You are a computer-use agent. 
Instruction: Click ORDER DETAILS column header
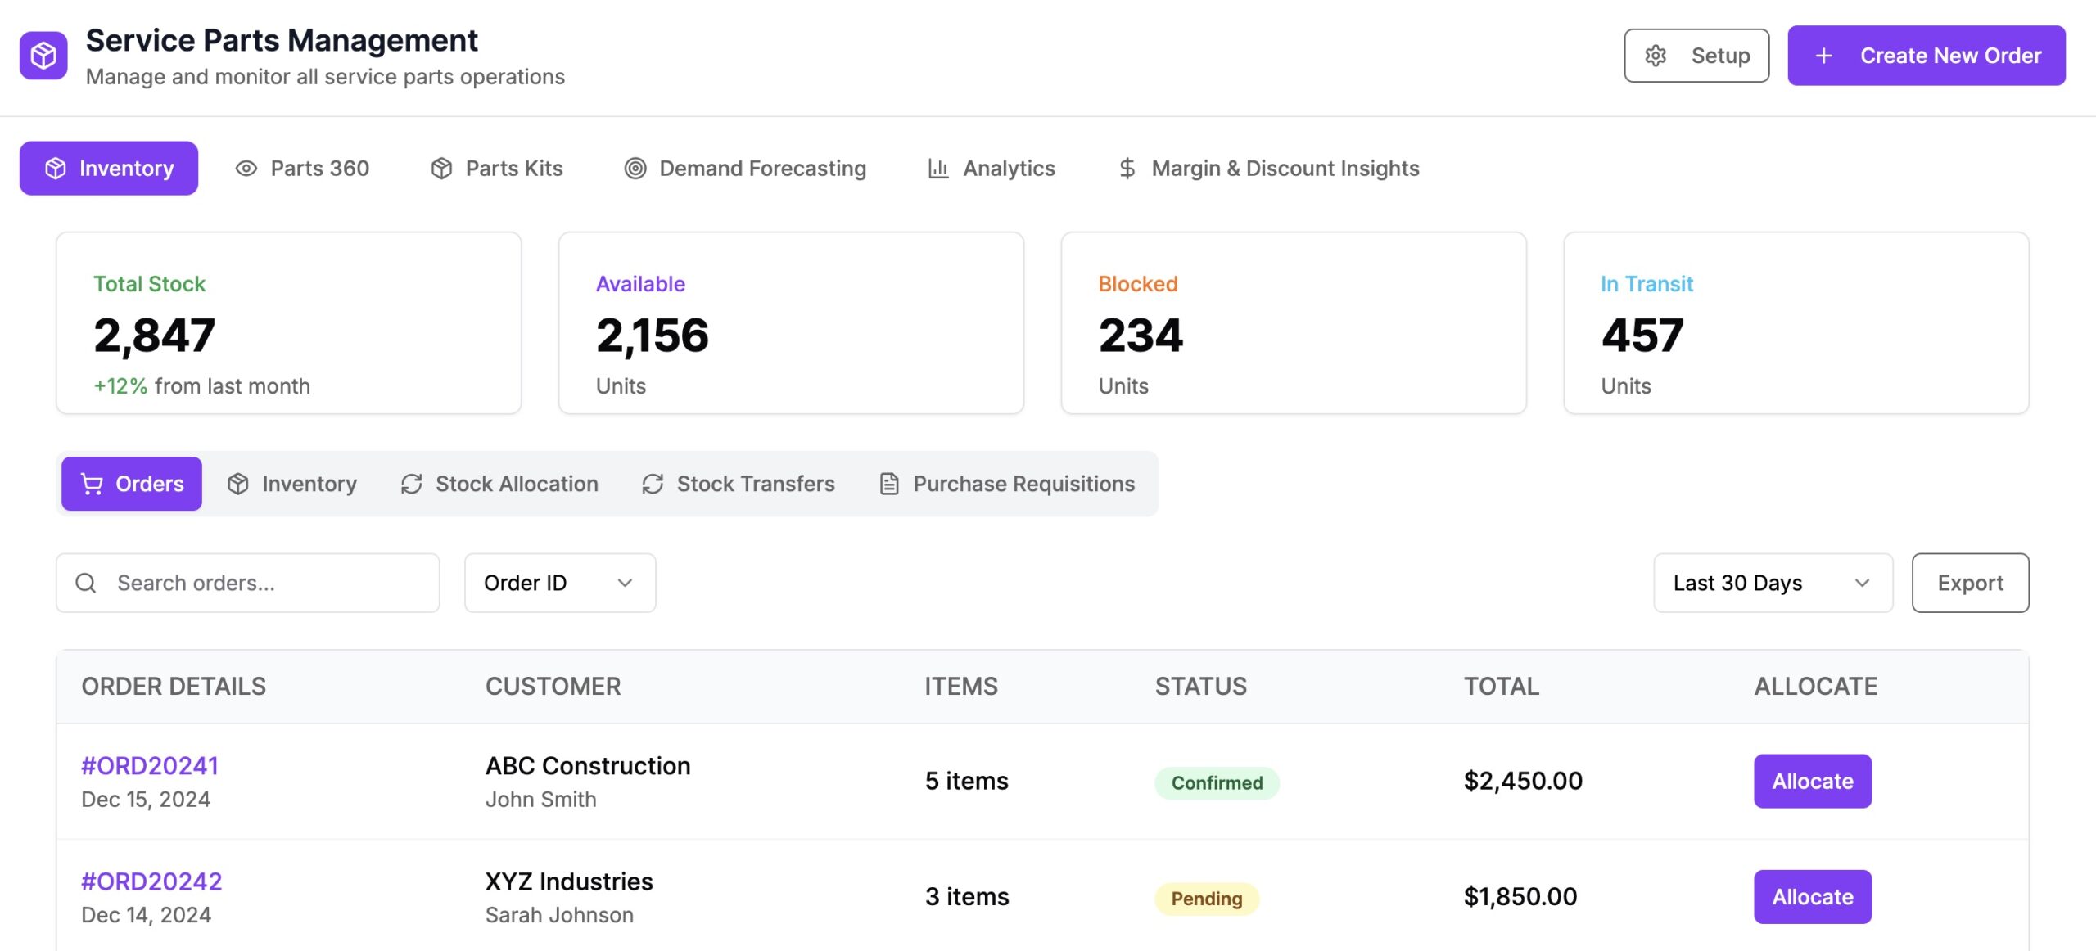tap(174, 686)
